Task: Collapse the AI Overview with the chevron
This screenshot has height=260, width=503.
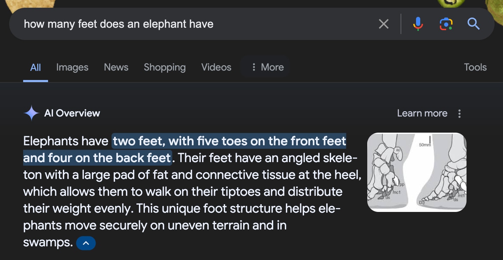Action: (x=86, y=243)
